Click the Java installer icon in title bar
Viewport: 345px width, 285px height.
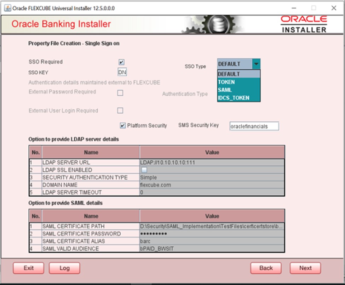point(7,8)
